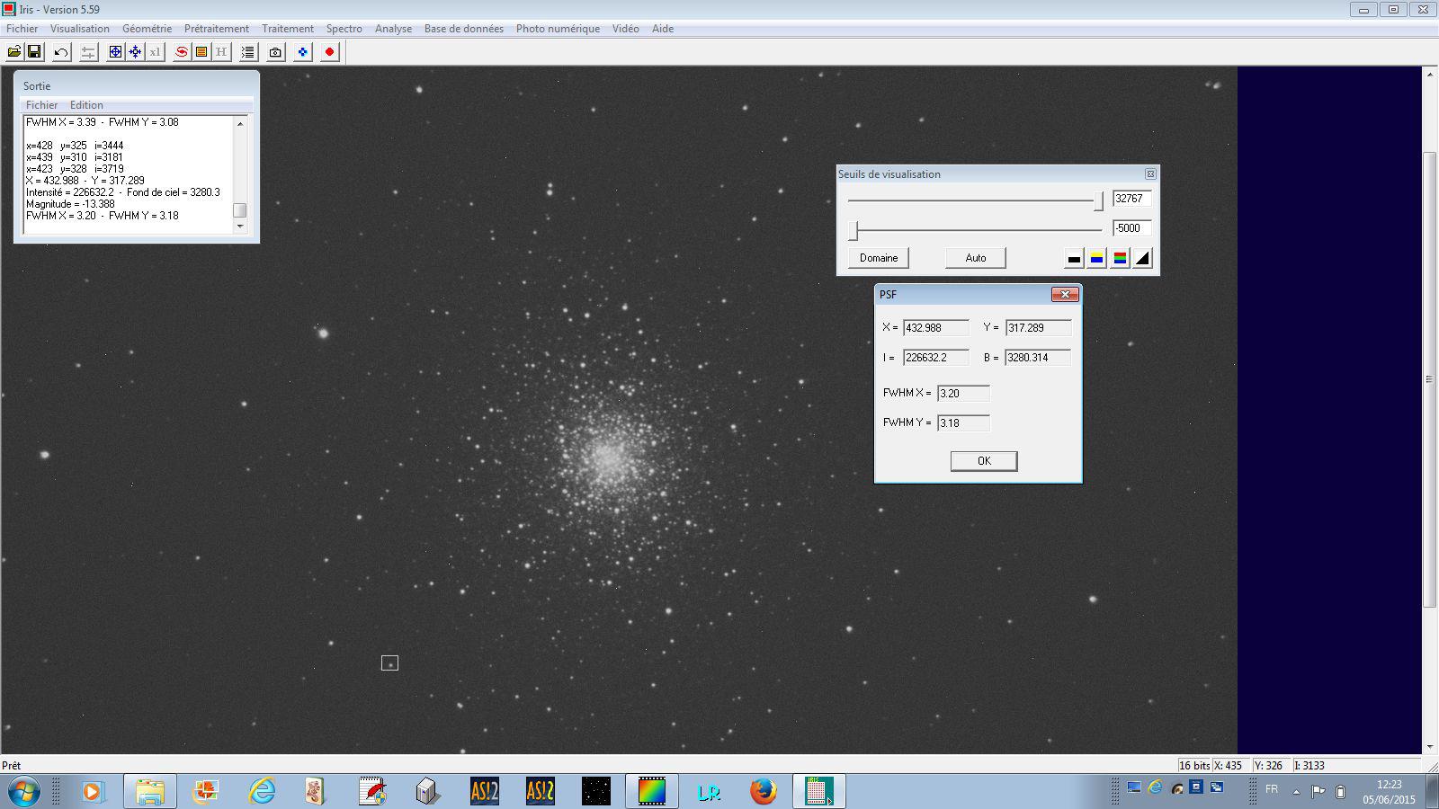
Task: Click the zoom-out inward arrows icon
Action: [x=135, y=52]
